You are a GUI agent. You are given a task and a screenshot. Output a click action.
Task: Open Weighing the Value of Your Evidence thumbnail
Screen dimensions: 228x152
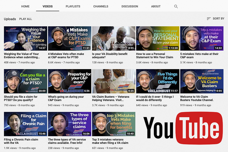pyautogui.click(x=25, y=38)
